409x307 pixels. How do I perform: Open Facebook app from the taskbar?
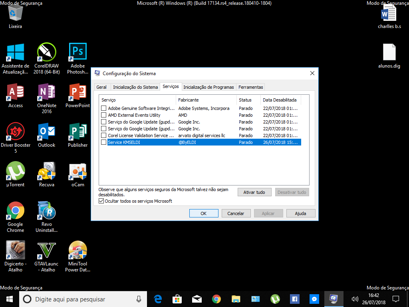[294, 299]
